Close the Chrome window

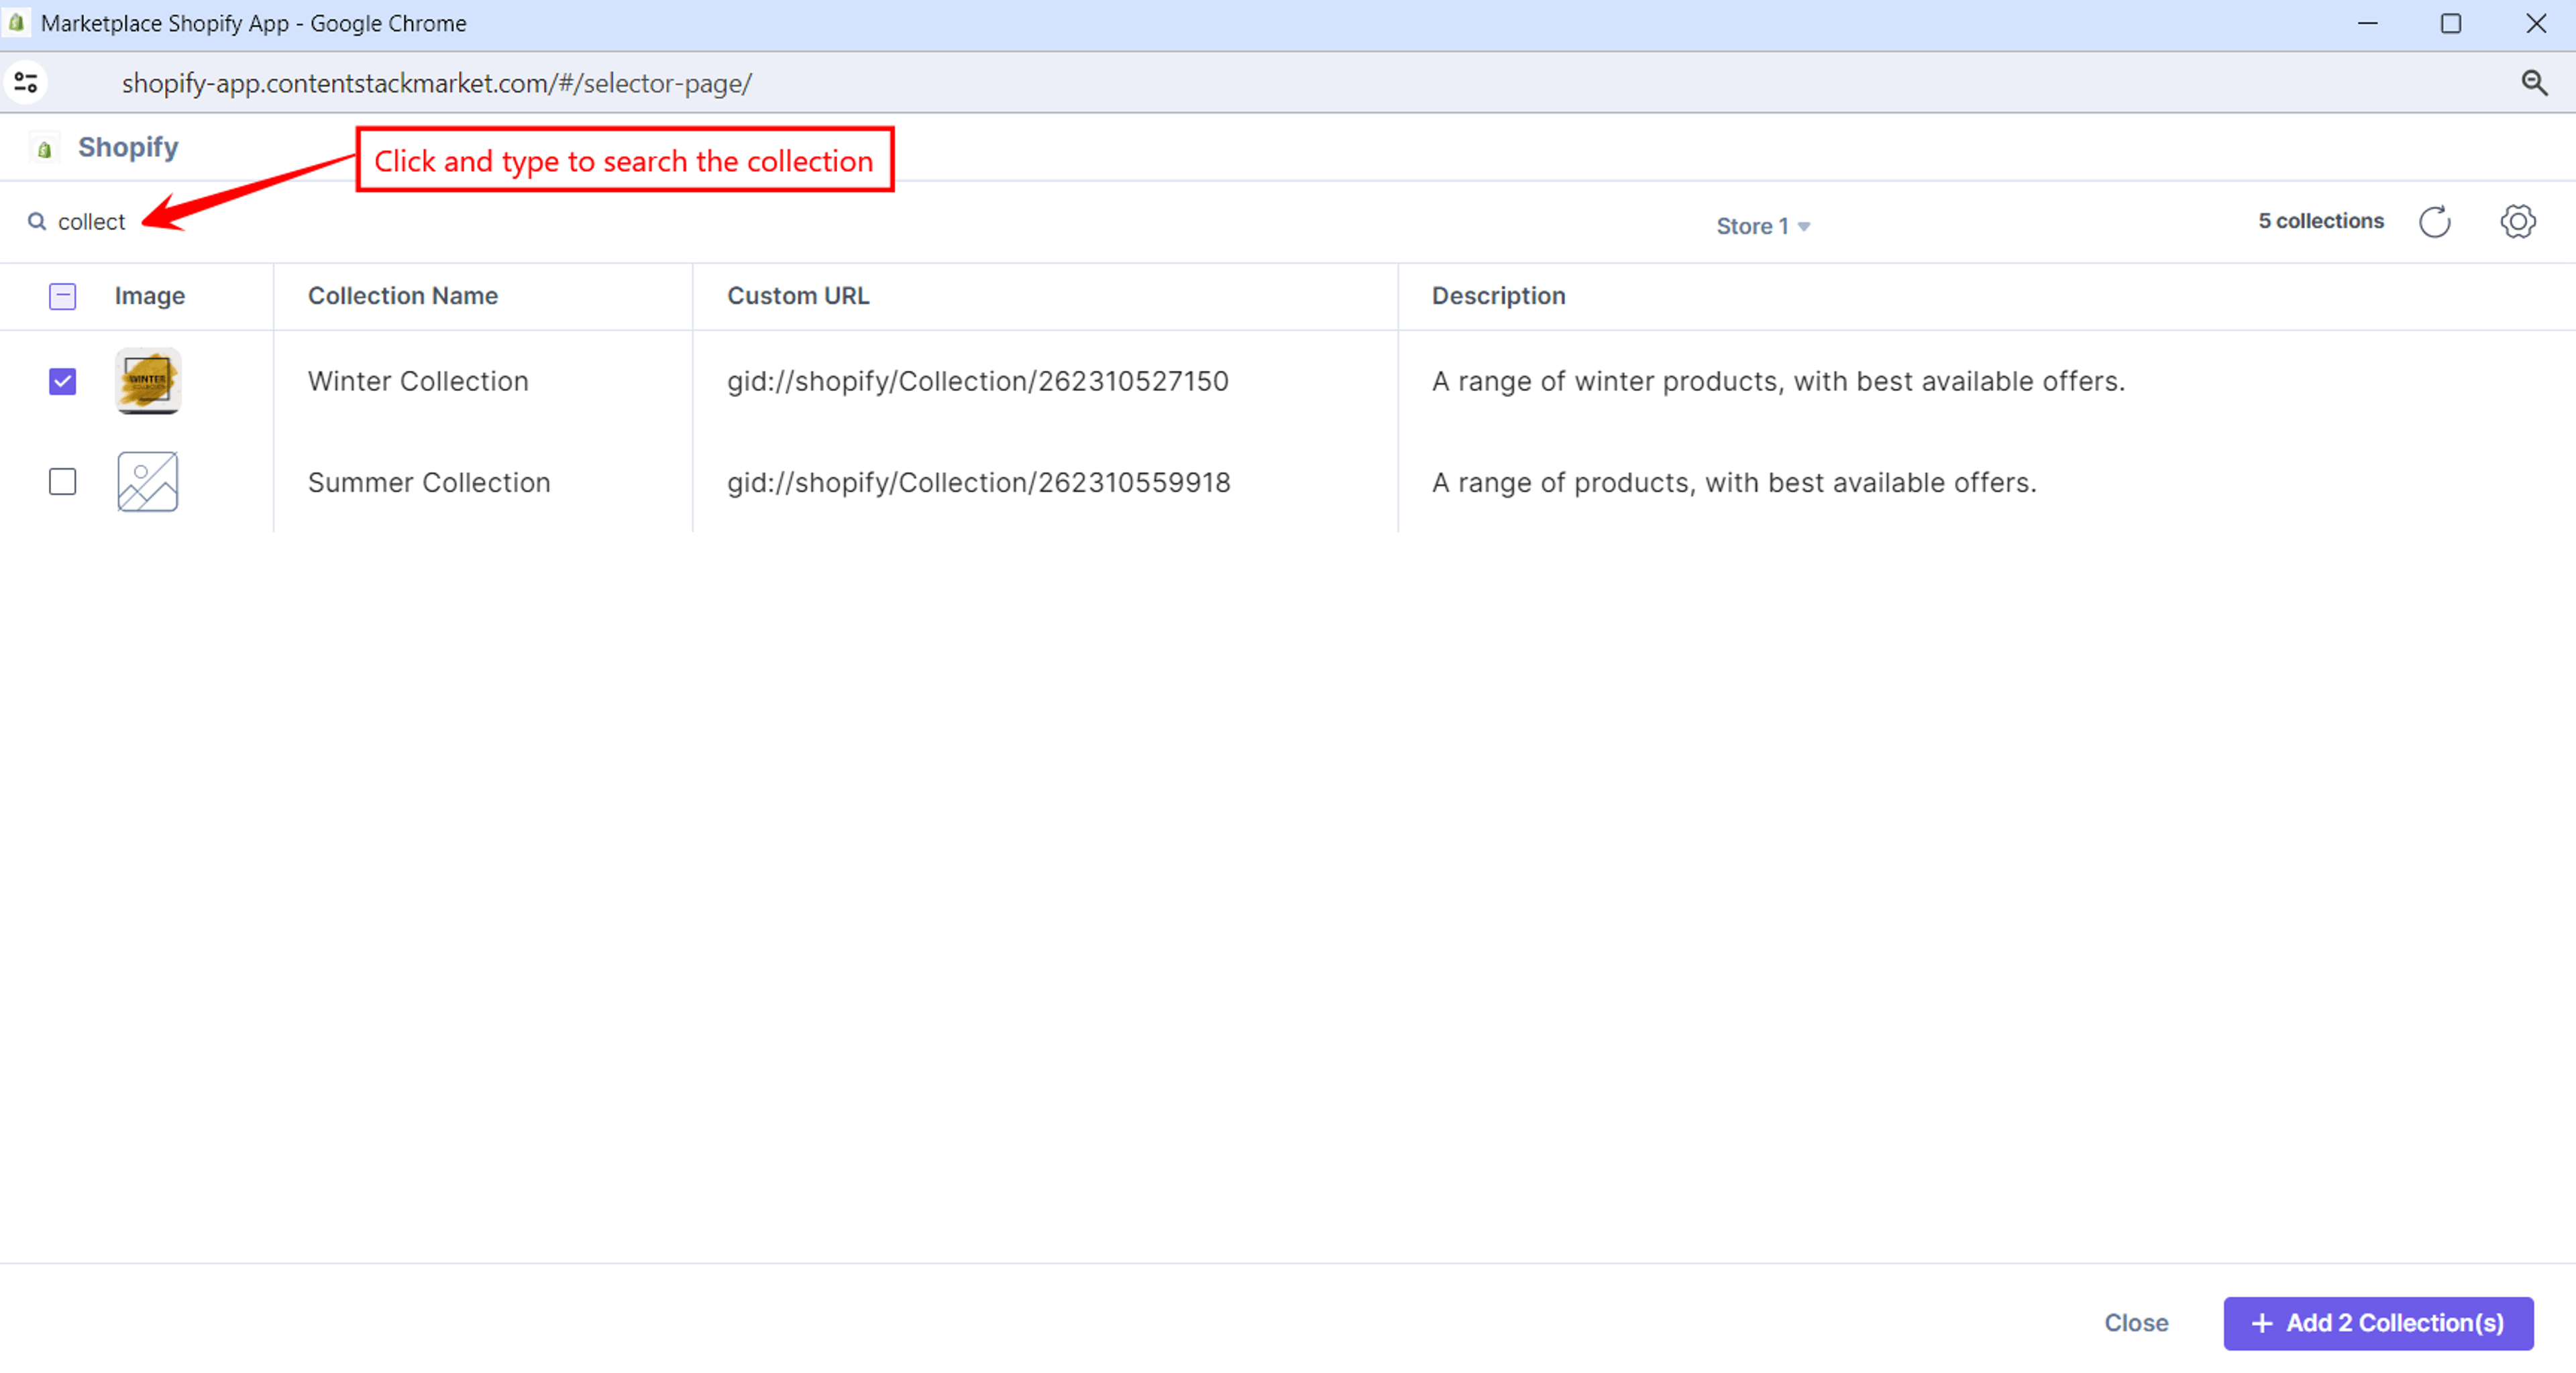pos(2535,23)
